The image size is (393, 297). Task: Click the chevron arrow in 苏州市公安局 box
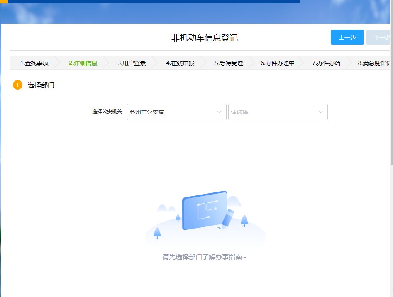click(220, 112)
